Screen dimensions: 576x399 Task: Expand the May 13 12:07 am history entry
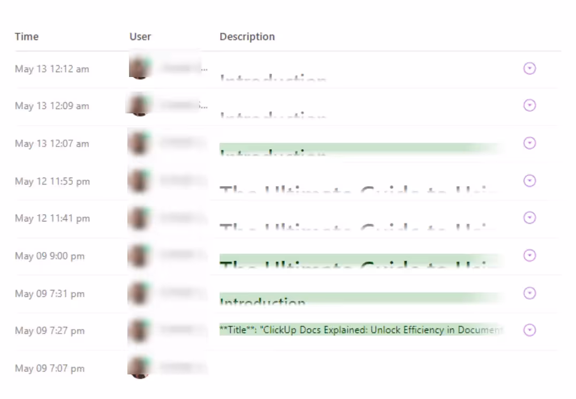tap(529, 143)
